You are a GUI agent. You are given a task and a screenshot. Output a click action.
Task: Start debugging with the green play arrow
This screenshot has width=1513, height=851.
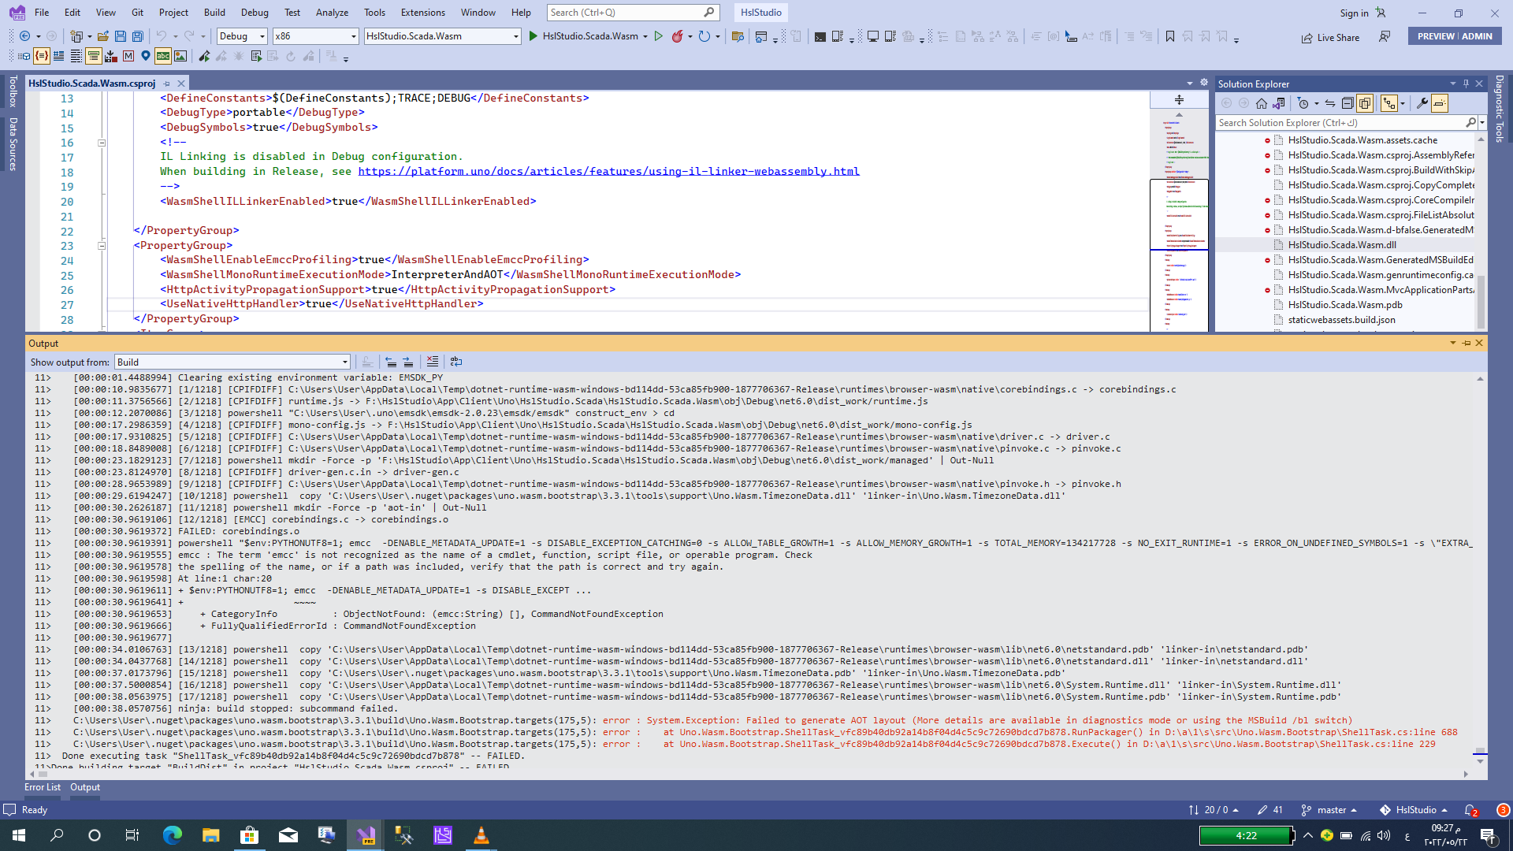pyautogui.click(x=533, y=36)
